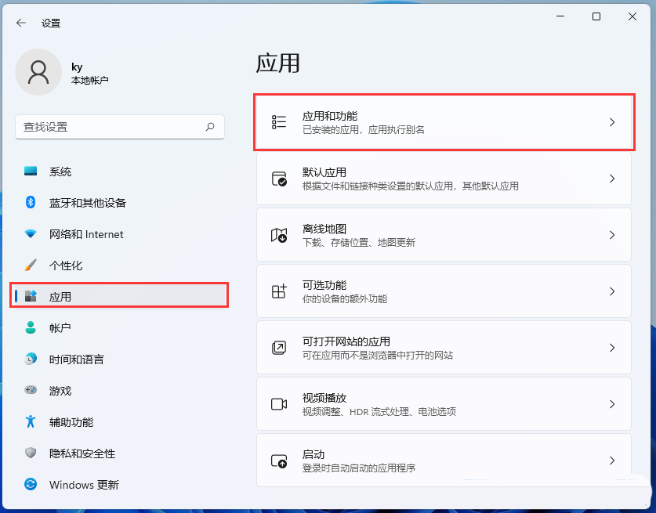Screen dimensions: 656x513
Task: Open 启动 startup apps card
Action: 444,461
